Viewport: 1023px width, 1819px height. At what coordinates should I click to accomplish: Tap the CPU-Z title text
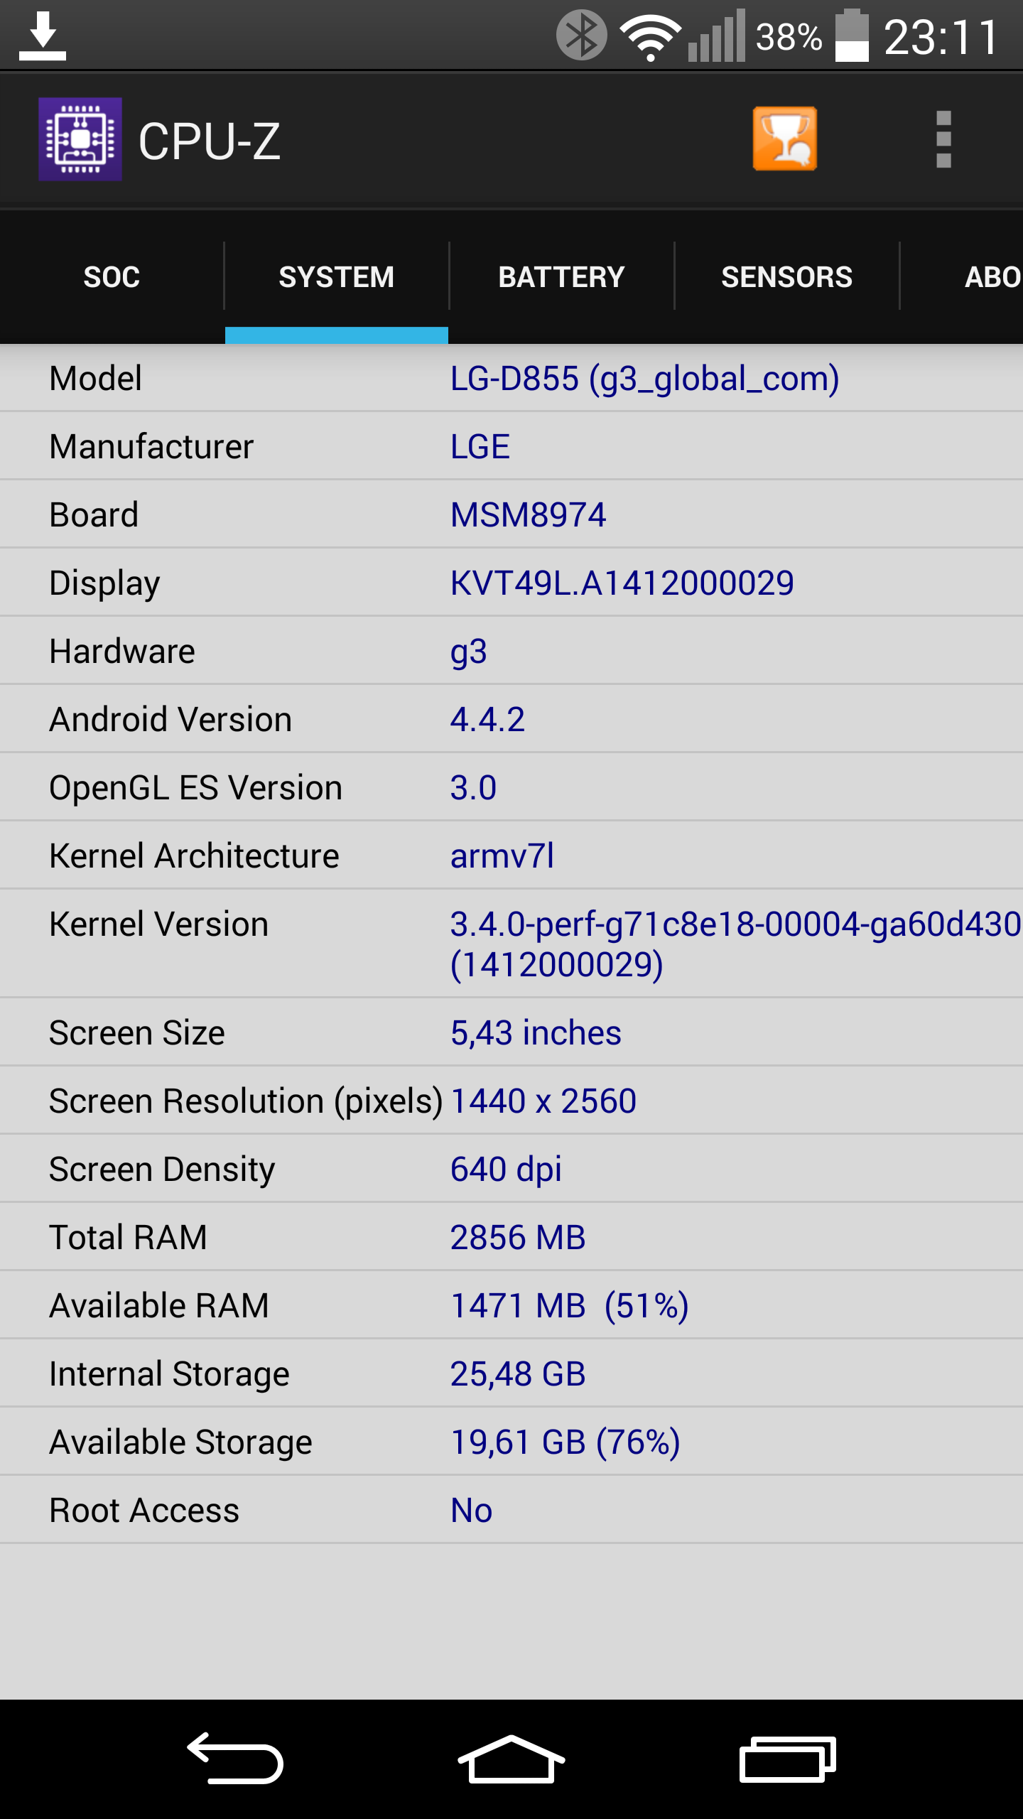coord(209,141)
